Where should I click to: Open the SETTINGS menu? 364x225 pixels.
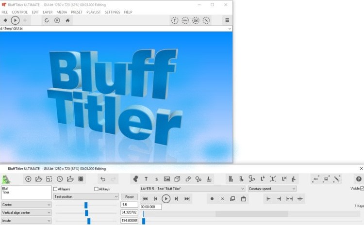[113, 12]
